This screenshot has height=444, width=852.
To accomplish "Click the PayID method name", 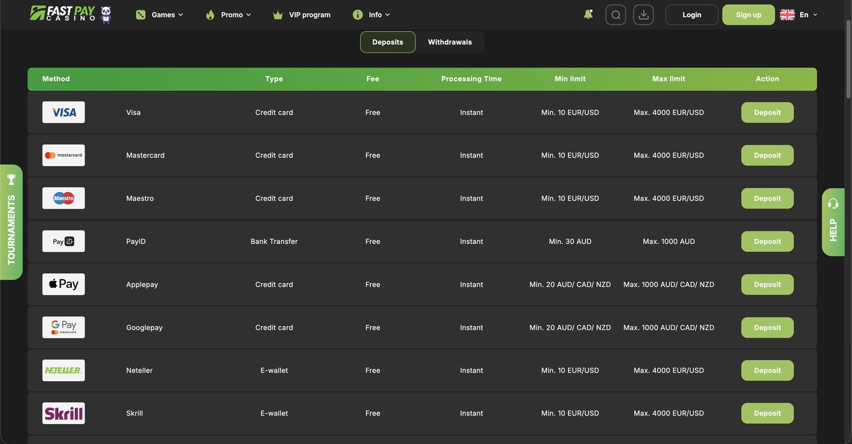I will pos(136,241).
